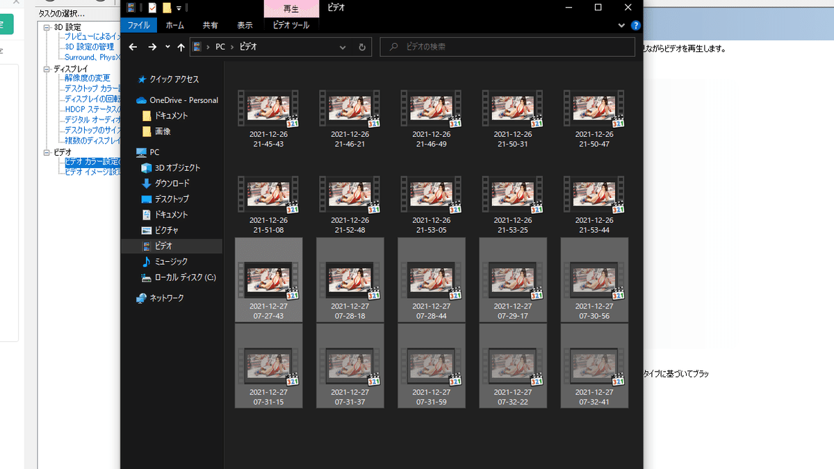The image size is (834, 469).
Task: Select ビデオ カラー設定 in the NVIDIA panel
Action: tap(92, 161)
